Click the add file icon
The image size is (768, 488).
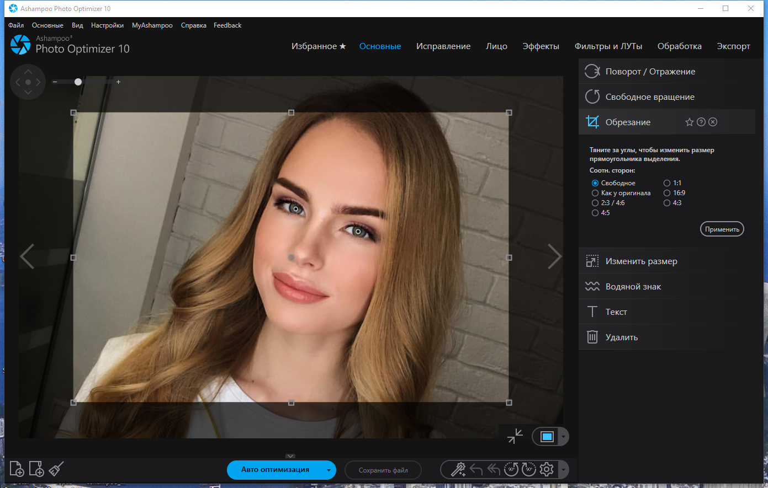[x=17, y=469]
